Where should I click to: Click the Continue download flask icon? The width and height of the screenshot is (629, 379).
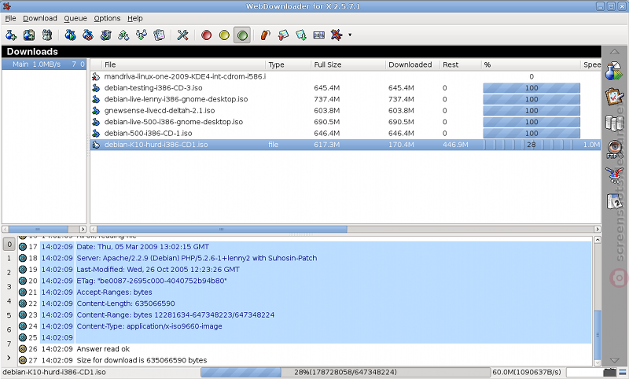click(70, 35)
